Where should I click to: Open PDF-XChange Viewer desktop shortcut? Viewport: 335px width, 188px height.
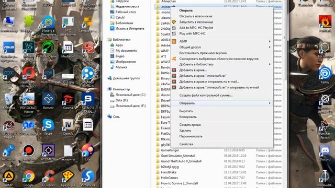[28, 103]
